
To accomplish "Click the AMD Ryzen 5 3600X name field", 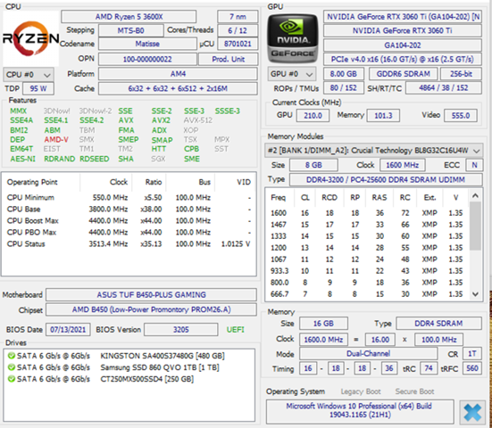I will (x=129, y=17).
